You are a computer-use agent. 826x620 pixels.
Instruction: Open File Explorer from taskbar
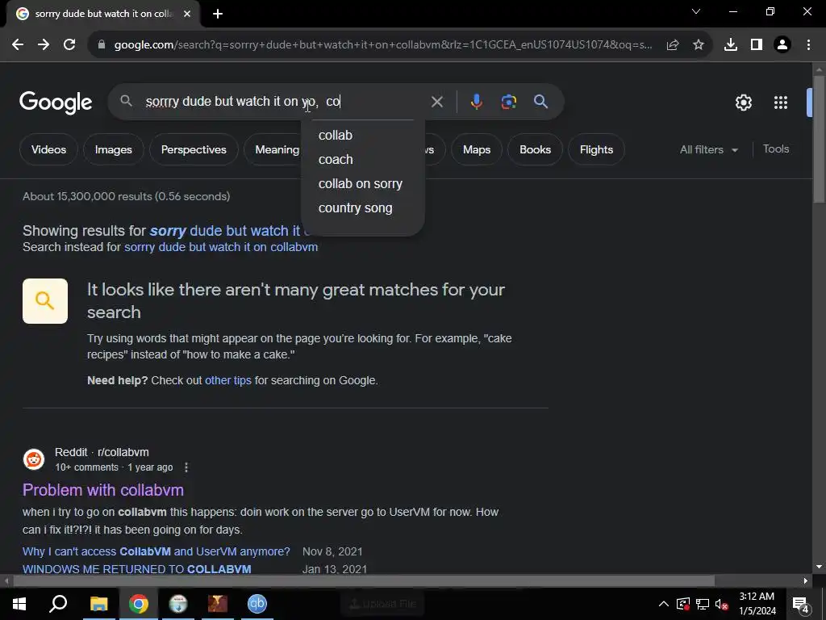(98, 604)
